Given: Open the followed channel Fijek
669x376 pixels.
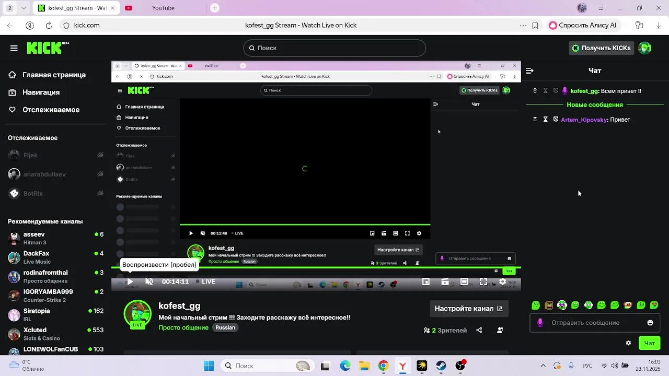Looking at the screenshot, I should (55, 155).
